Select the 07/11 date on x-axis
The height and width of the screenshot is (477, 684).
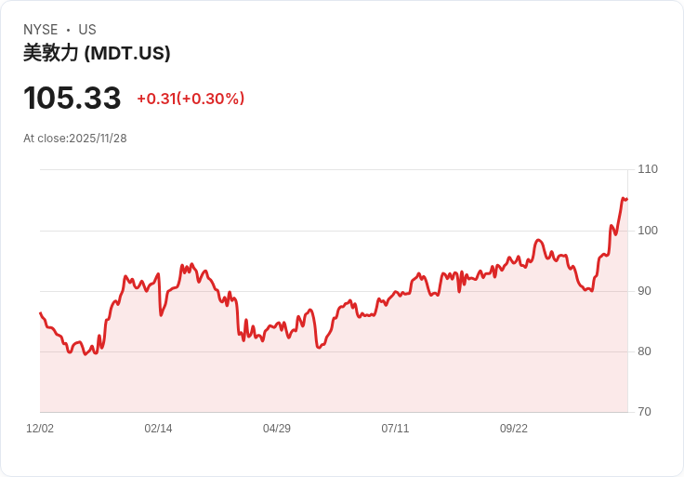coord(395,429)
